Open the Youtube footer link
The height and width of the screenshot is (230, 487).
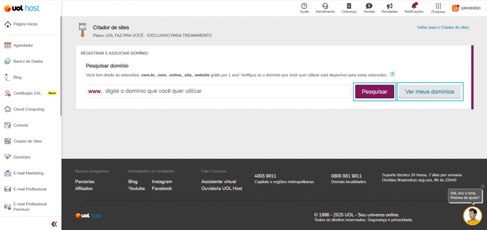coord(136,188)
